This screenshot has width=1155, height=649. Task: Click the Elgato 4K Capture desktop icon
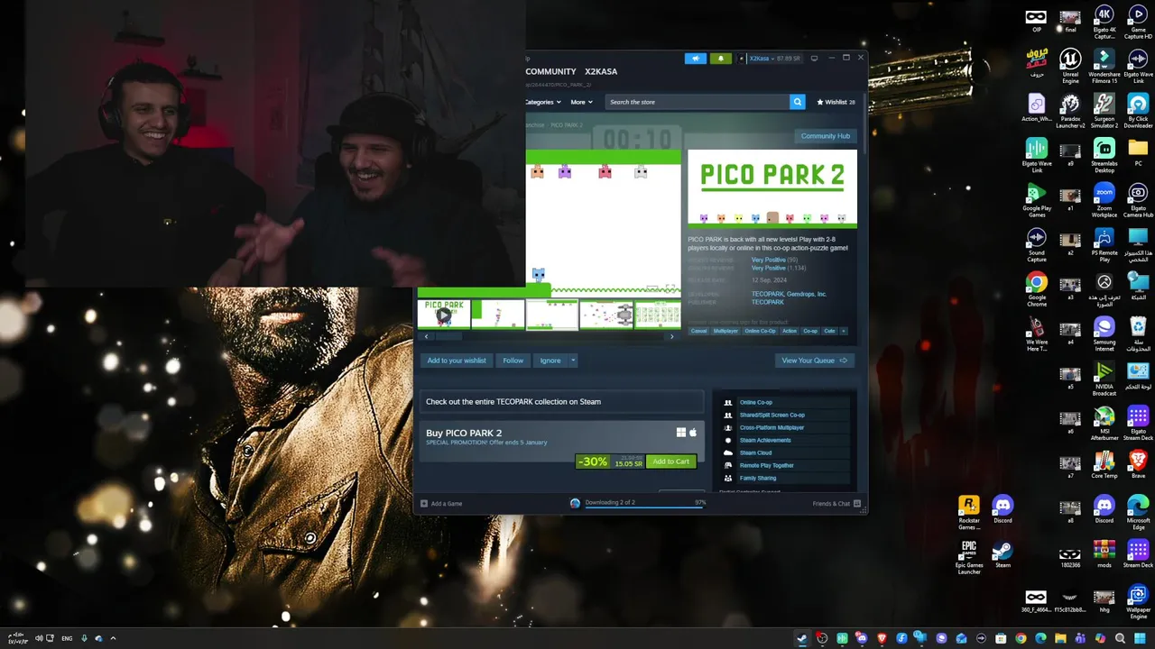1104,23
